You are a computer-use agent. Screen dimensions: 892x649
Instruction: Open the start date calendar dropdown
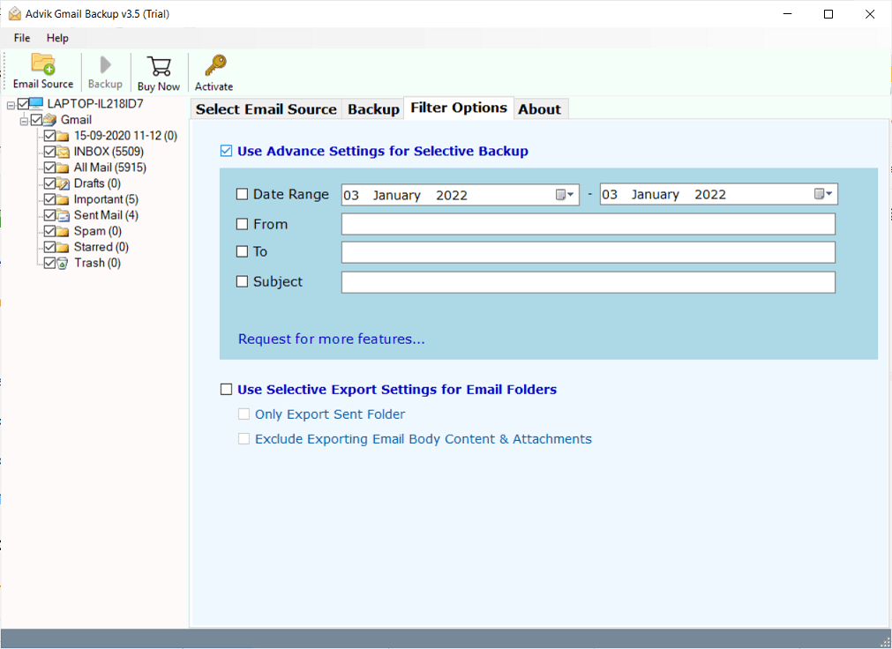click(565, 195)
